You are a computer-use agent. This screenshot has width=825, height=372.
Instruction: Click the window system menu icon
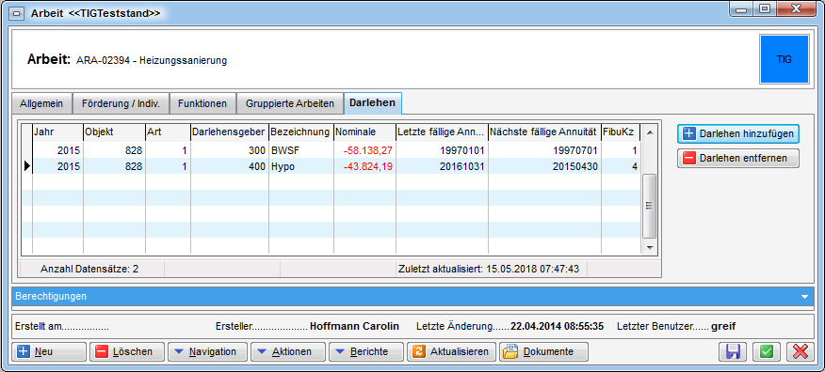[x=16, y=14]
